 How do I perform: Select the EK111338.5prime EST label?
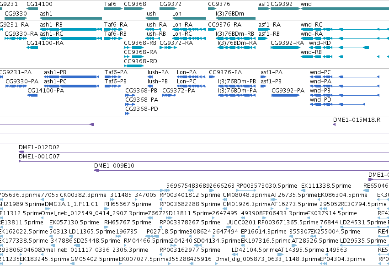pos(326,186)
